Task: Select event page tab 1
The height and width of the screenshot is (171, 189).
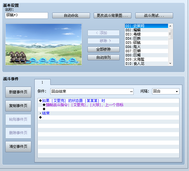Action: tap(42, 82)
